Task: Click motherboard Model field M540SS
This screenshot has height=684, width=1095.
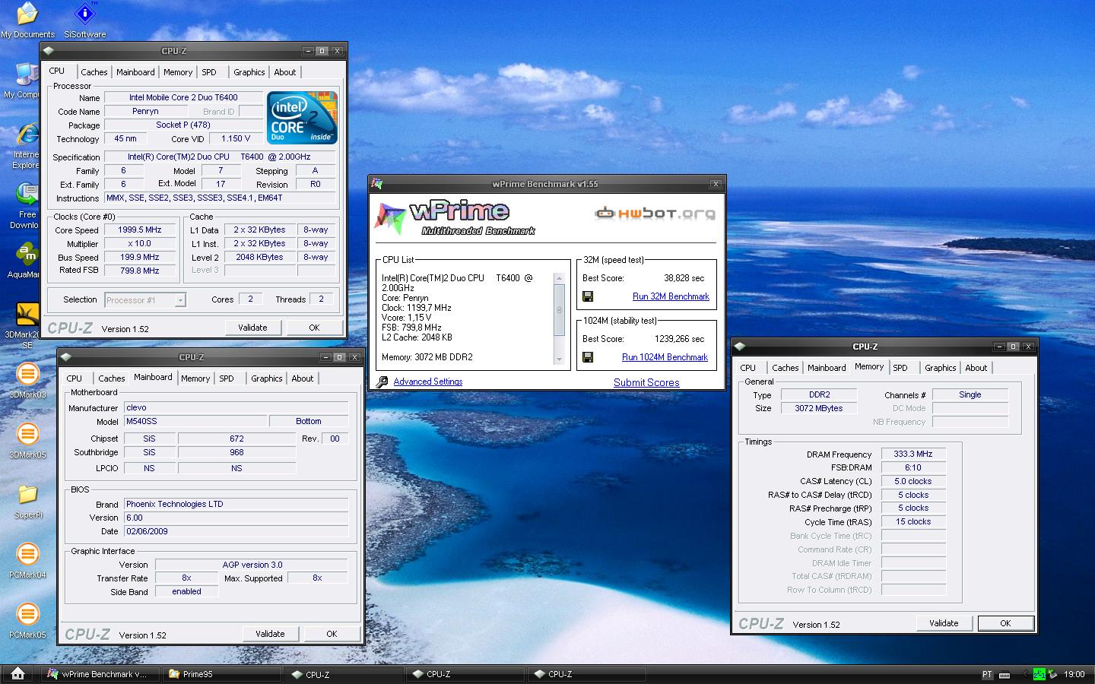Action: click(x=196, y=421)
